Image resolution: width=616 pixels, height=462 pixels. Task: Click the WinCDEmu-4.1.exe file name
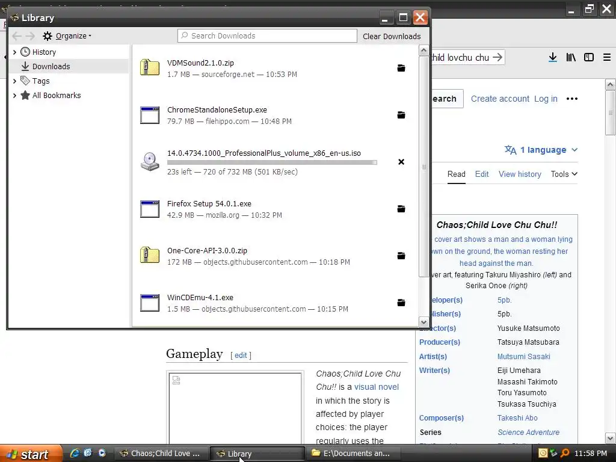(200, 297)
